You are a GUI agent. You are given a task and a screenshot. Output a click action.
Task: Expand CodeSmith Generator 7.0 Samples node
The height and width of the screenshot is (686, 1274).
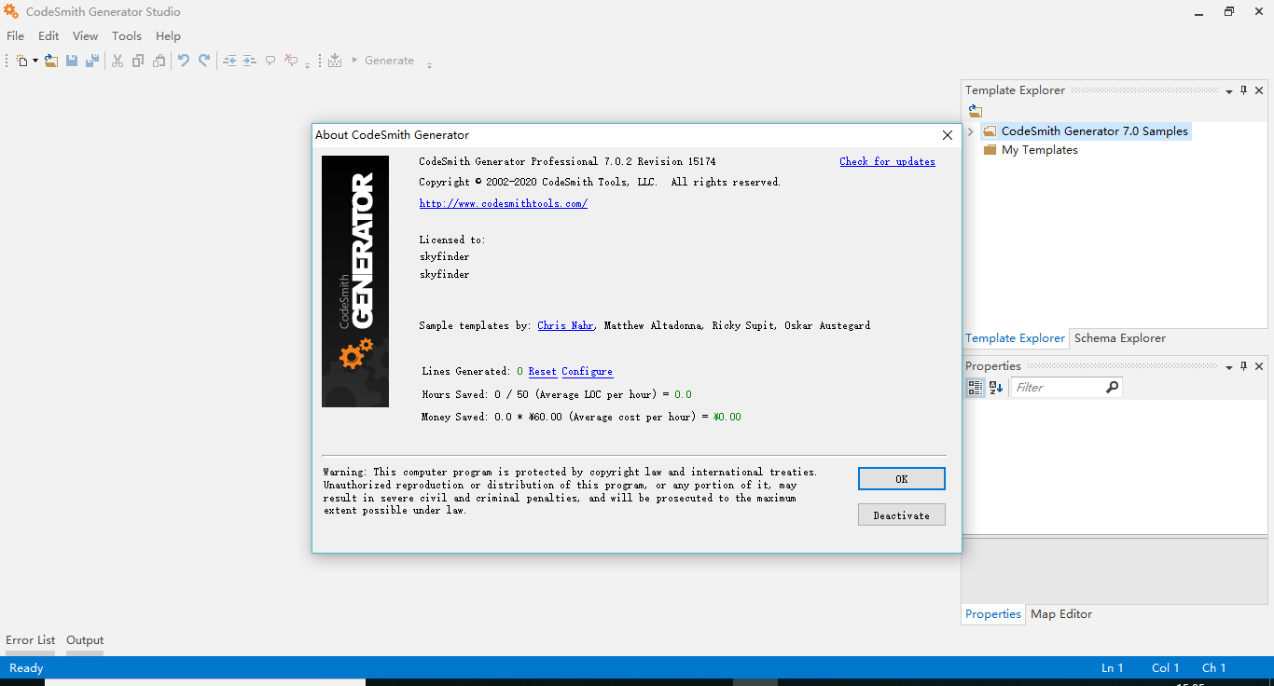[971, 131]
